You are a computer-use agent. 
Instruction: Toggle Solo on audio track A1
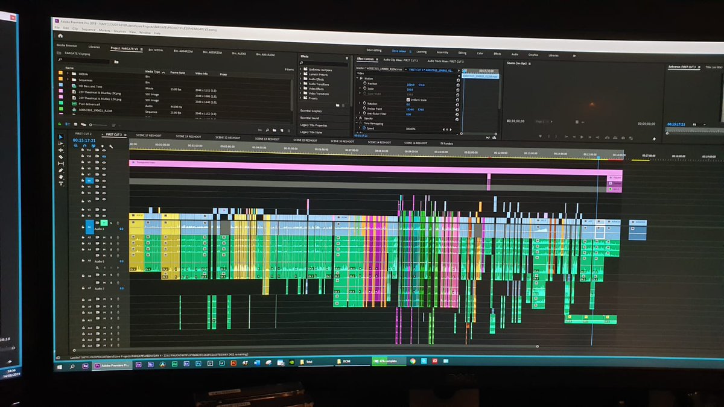point(111,223)
